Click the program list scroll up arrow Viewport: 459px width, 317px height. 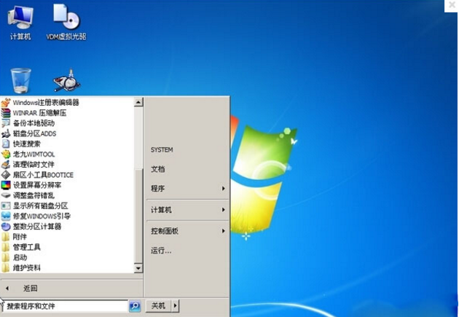(138, 102)
